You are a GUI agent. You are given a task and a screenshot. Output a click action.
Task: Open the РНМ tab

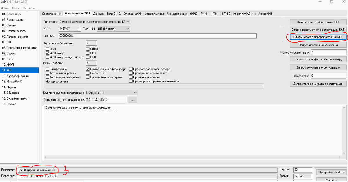pos(204,14)
